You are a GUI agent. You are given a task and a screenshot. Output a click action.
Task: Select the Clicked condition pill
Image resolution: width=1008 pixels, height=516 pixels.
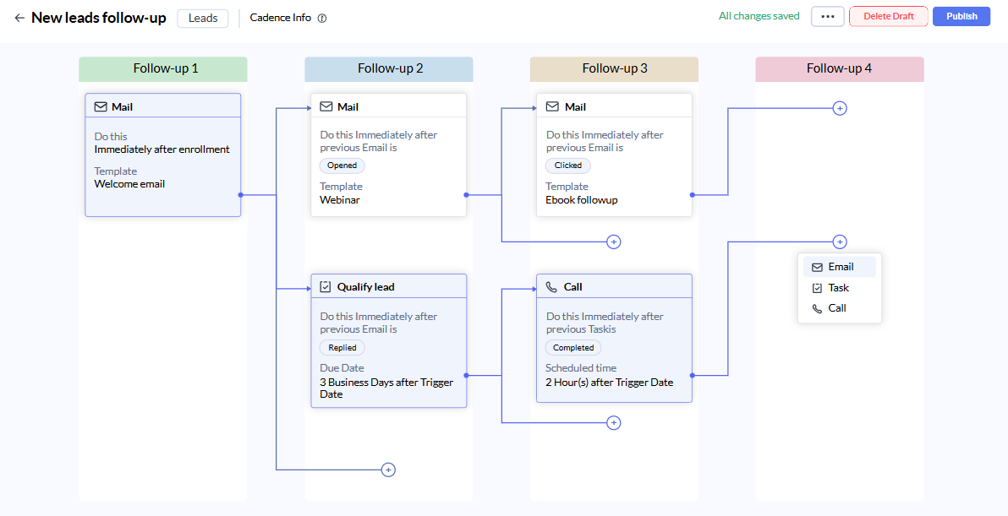568,166
